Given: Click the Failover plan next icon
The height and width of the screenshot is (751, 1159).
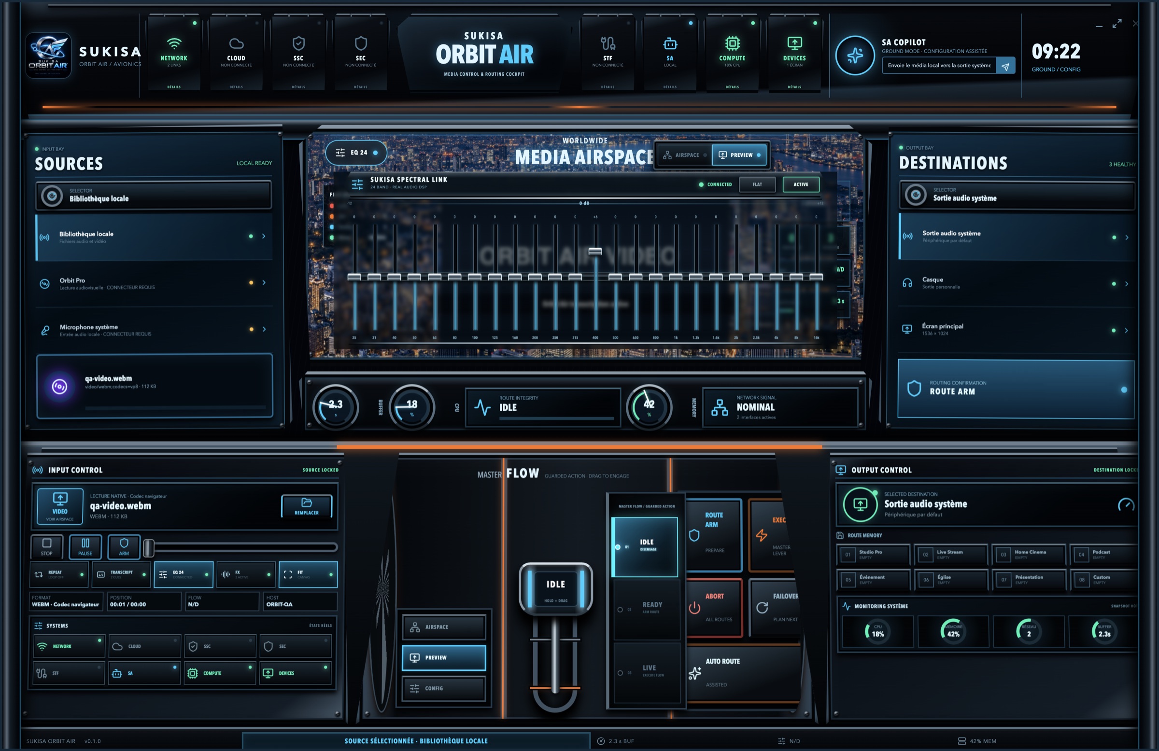Looking at the screenshot, I should pyautogui.click(x=762, y=608).
